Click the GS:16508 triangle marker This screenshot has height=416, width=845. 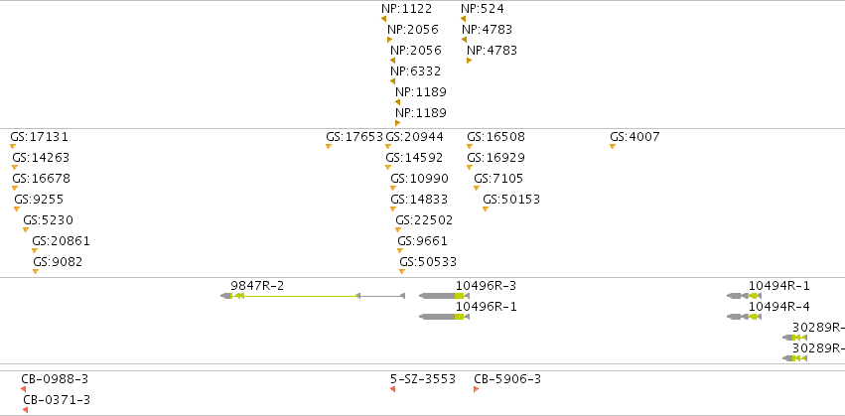[470, 147]
